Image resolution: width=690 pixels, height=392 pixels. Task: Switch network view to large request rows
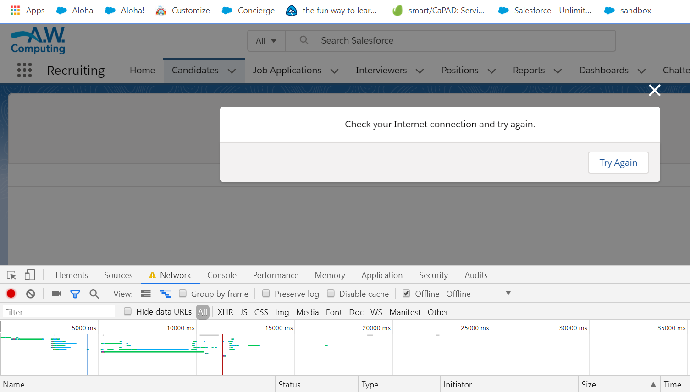[x=146, y=293]
